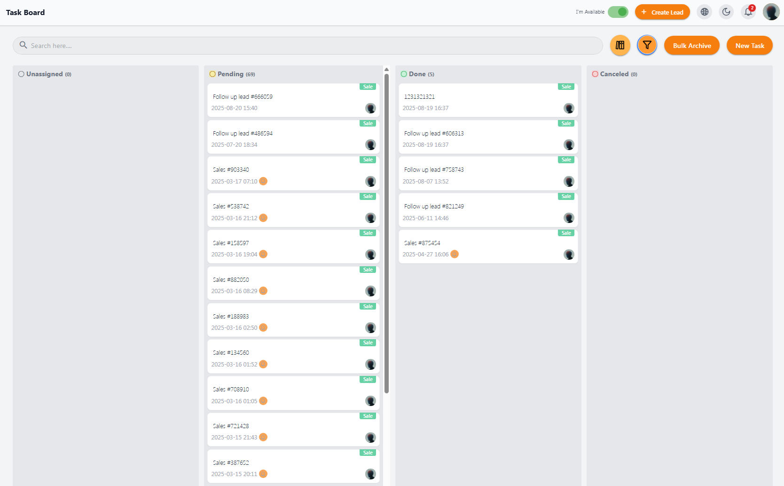Click orange reminder icon on Sales #882050
This screenshot has width=784, height=486.
pos(263,291)
